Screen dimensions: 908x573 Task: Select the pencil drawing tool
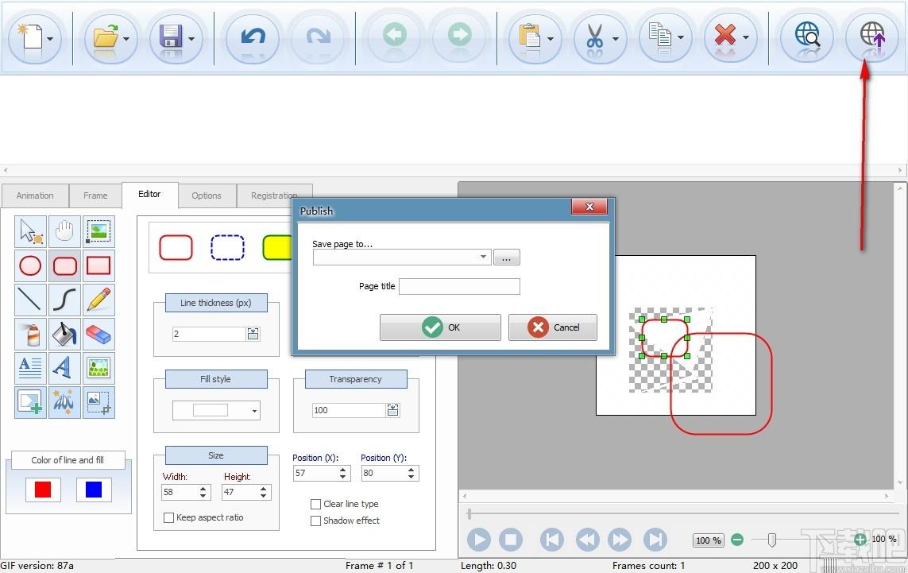(99, 300)
